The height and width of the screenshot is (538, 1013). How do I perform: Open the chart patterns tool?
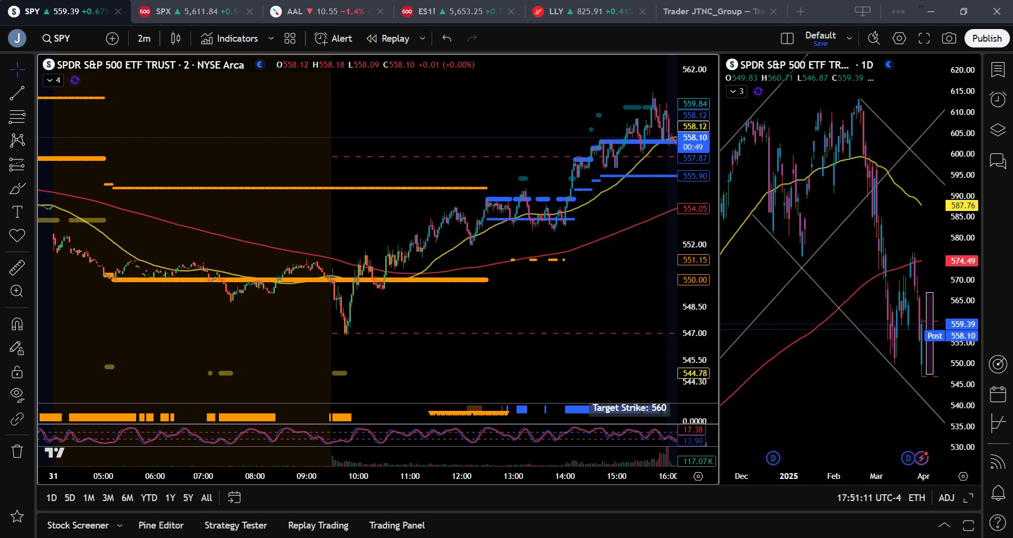17,140
